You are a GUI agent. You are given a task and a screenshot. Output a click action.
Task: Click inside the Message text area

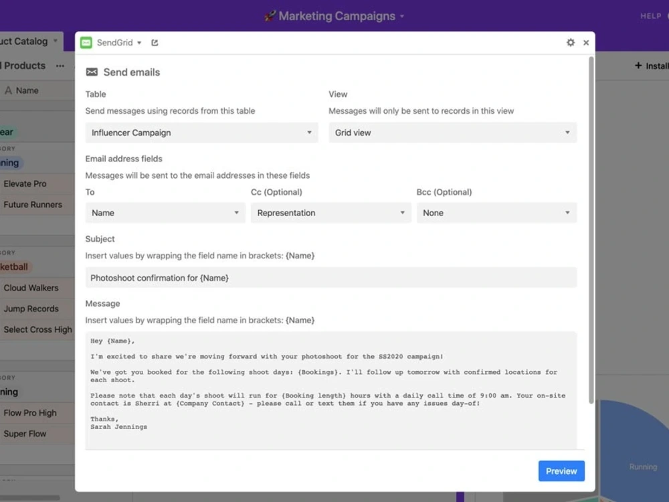pos(331,390)
